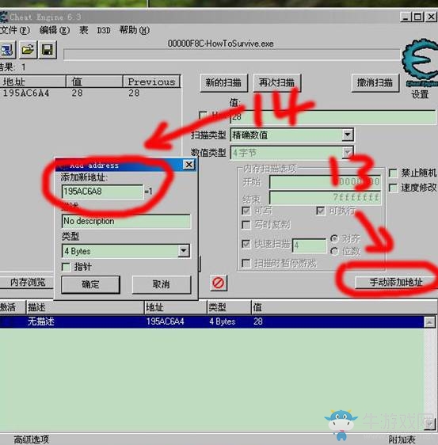Click the 描述 table column header
Screen dimensions: 438x445
coord(86,307)
